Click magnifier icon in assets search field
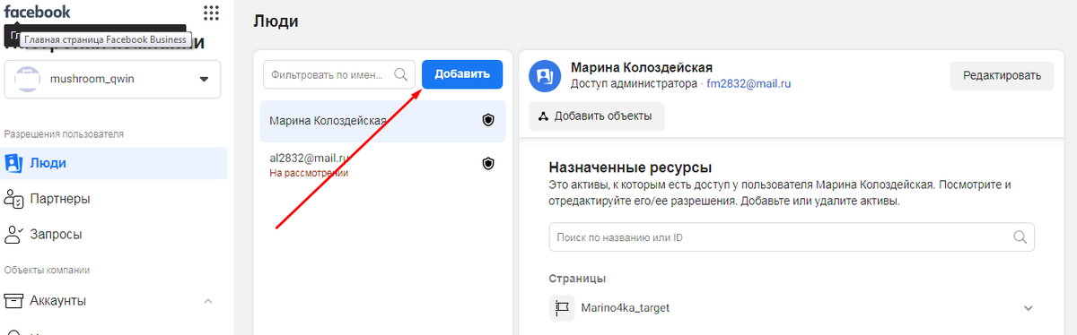1077x335 pixels. click(x=1020, y=237)
